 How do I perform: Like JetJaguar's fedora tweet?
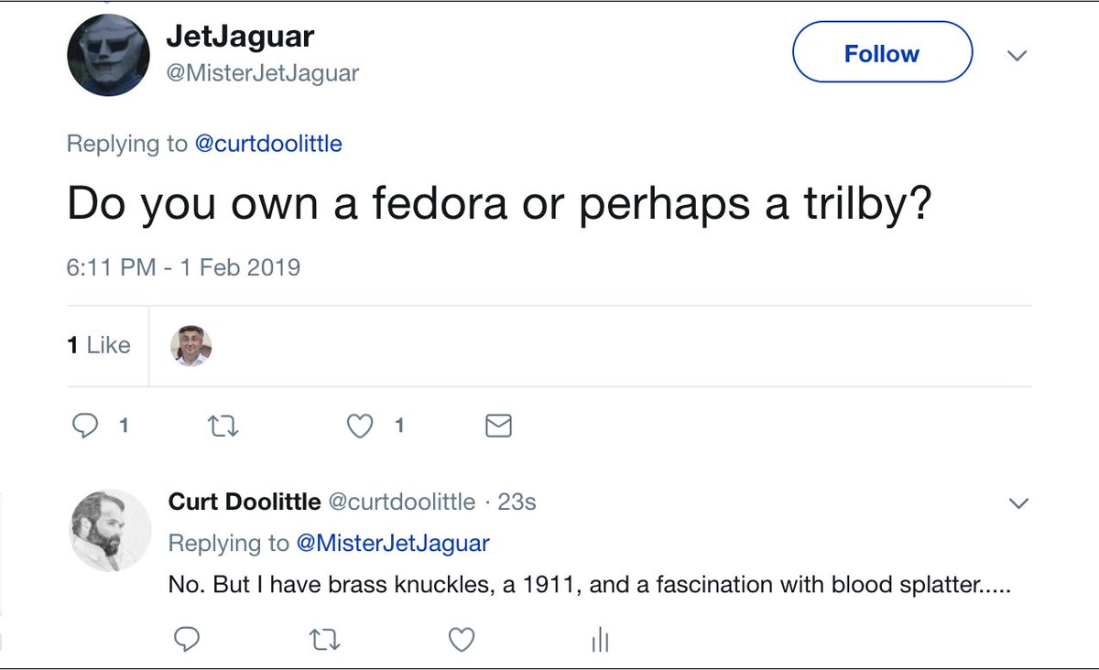pyautogui.click(x=361, y=426)
